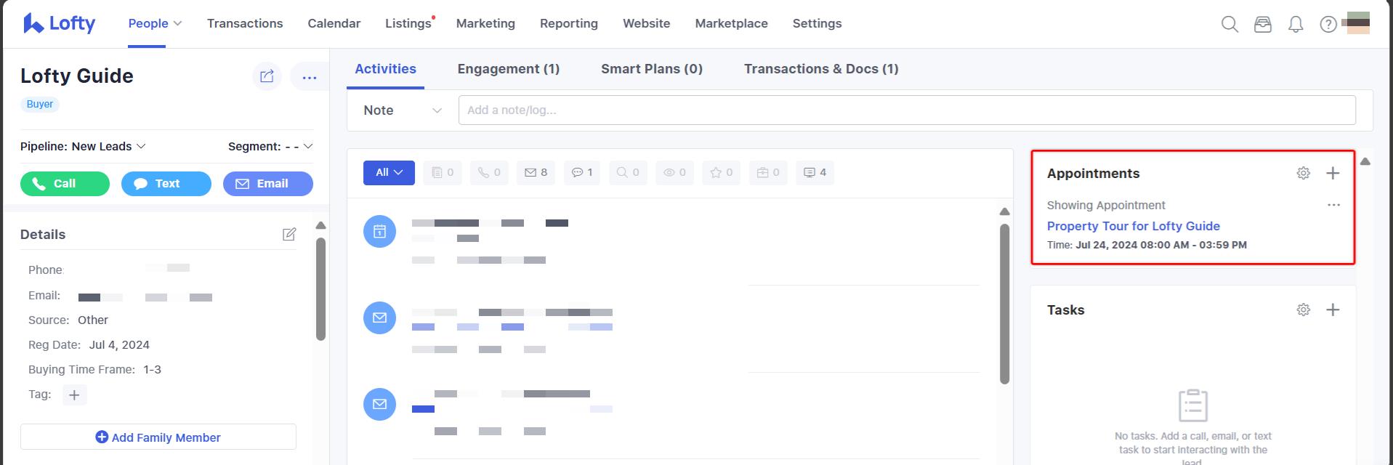
Task: Switch to the Engagement (1) tab
Action: point(508,69)
